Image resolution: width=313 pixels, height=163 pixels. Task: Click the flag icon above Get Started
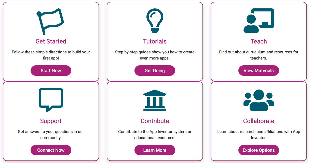[50, 21]
